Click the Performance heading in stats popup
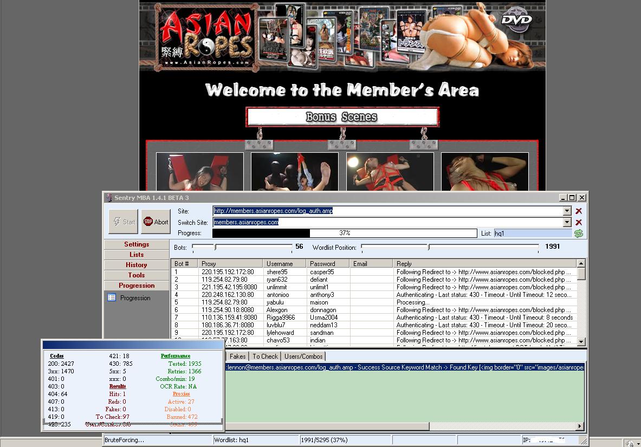The image size is (641, 447). point(176,356)
